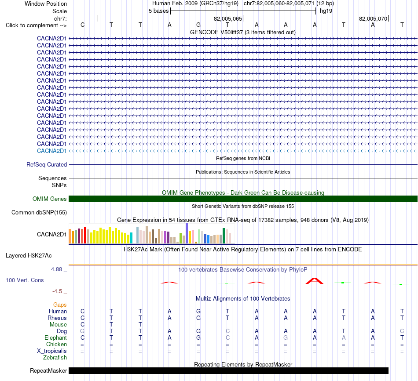Click the Dog species label
418x381 pixels.
tap(62, 331)
